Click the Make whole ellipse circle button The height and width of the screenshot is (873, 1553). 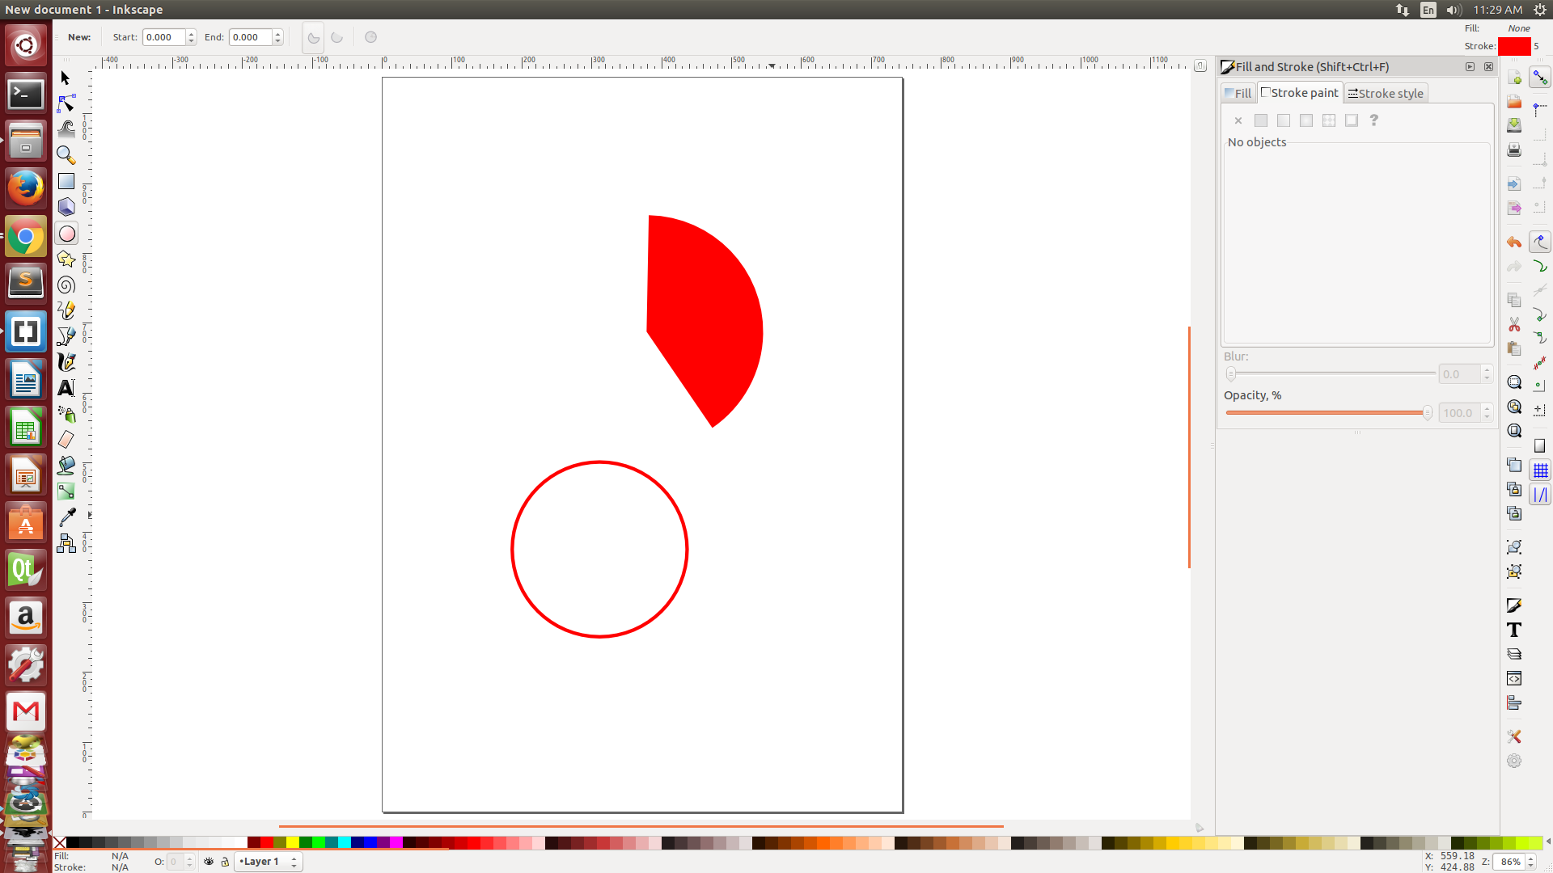(370, 37)
